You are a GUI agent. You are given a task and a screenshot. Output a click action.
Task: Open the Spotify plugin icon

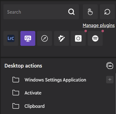(x=95, y=38)
